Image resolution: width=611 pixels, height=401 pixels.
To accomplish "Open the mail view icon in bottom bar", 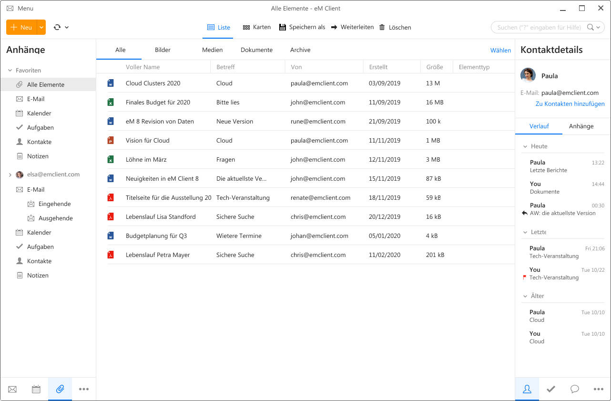I will [x=12, y=389].
